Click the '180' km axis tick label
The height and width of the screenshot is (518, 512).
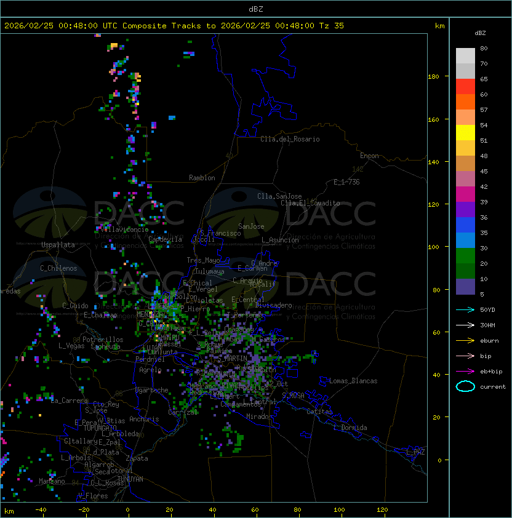click(x=433, y=77)
